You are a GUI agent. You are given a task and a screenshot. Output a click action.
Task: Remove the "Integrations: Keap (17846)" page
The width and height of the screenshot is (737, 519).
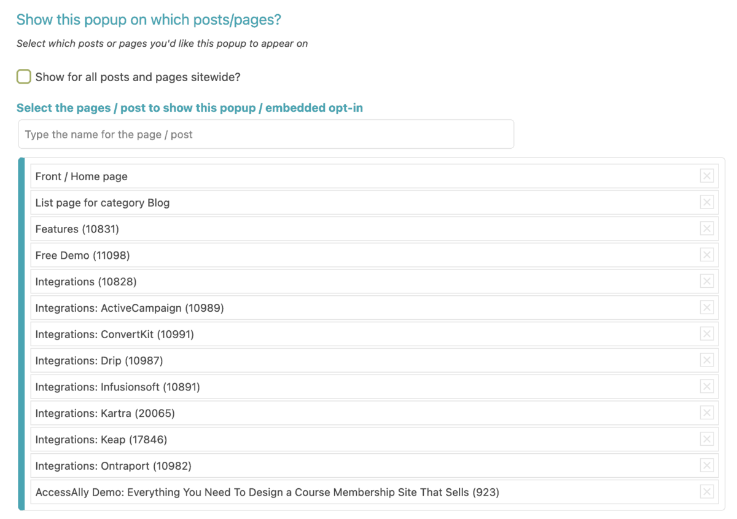[707, 439]
